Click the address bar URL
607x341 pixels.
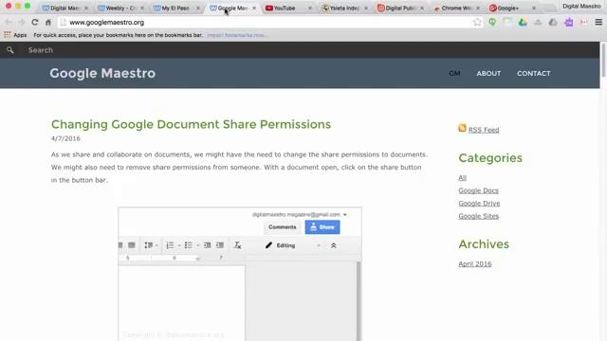point(107,23)
